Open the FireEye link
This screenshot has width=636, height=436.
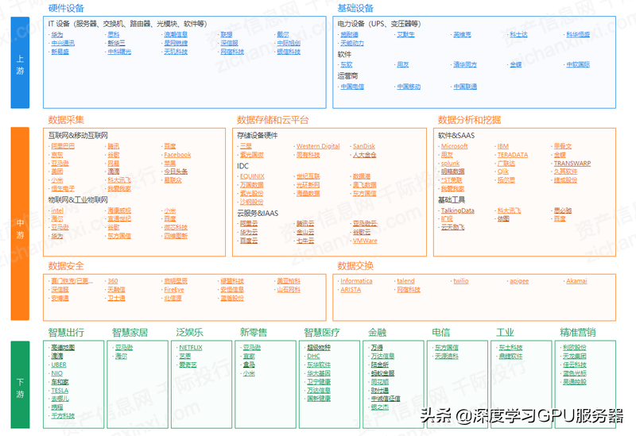174,289
